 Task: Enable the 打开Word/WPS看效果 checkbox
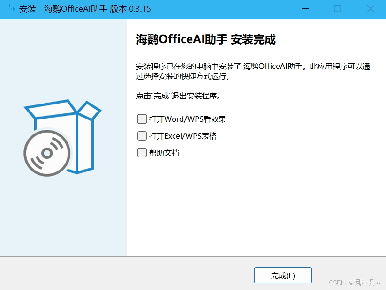[x=142, y=119]
